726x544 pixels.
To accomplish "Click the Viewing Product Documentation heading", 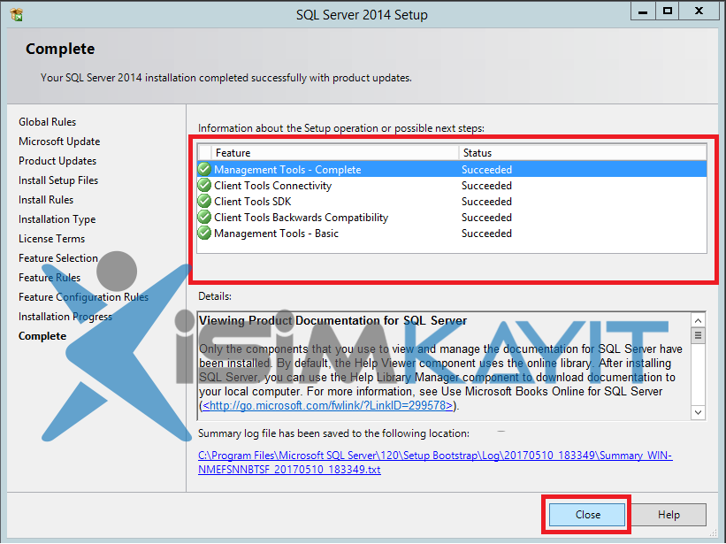I will pos(332,320).
